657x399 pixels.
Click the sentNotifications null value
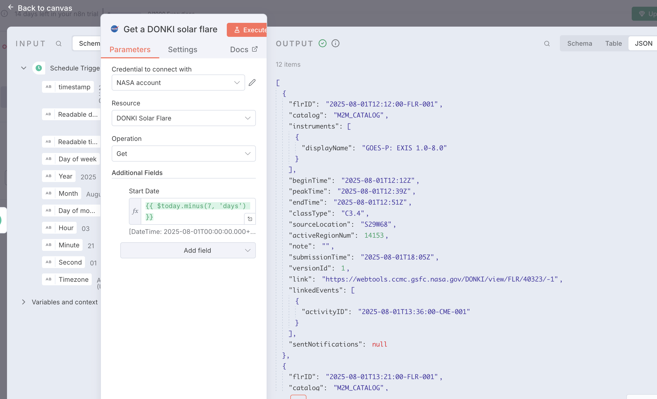point(380,344)
